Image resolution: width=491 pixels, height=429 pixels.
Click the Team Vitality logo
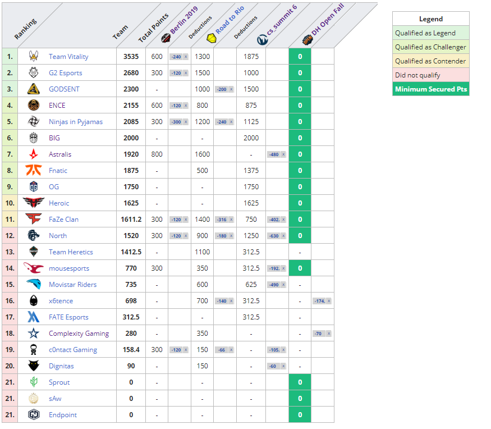pos(34,57)
